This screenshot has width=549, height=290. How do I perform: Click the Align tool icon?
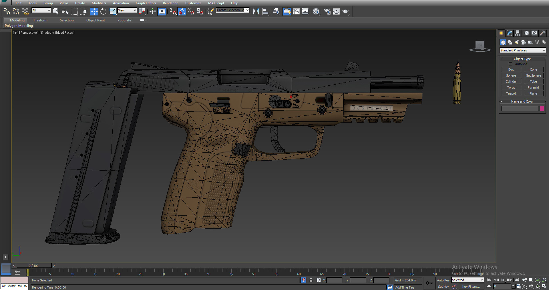(x=266, y=11)
